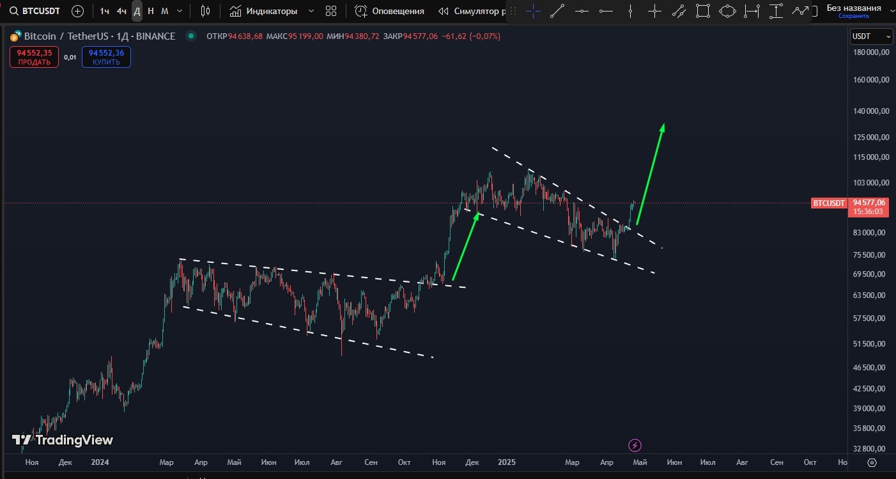Expand the timeframe interval dropdown arrow
Viewport: 896px width, 479px height.
[180, 11]
